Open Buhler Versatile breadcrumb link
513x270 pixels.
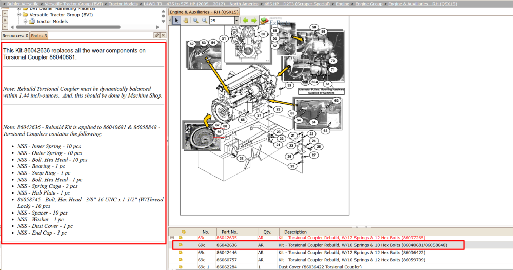23,4
